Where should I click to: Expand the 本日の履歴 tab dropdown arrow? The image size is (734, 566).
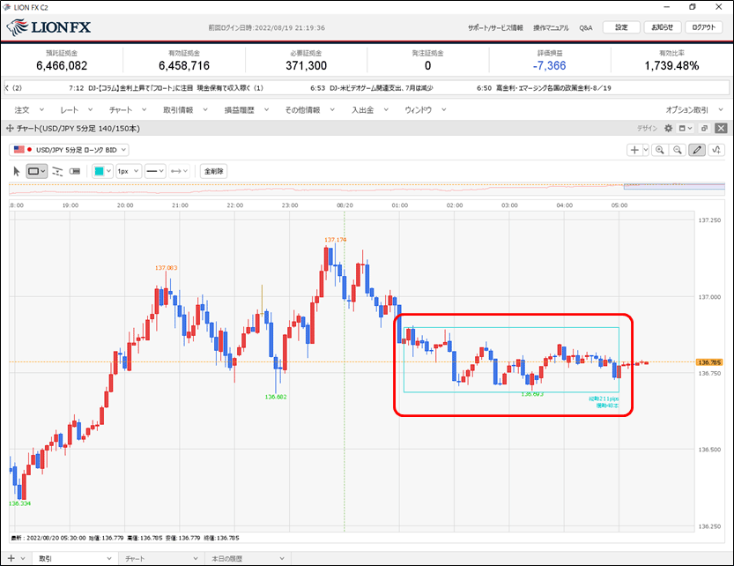[282, 558]
